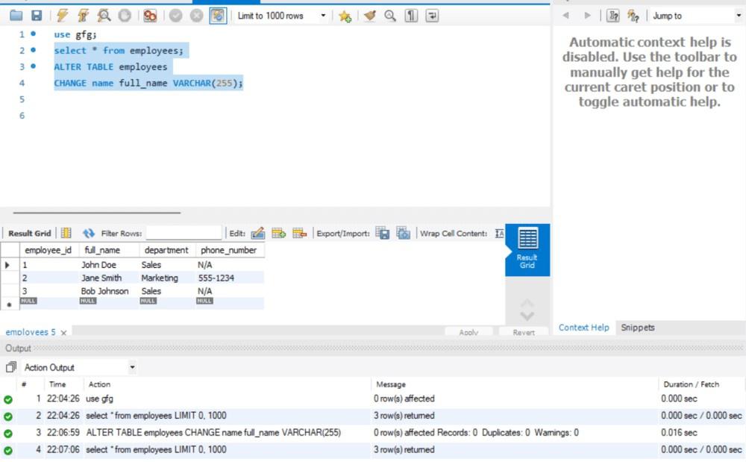Export the recordset using Export/Import icon

pyautogui.click(x=382, y=232)
